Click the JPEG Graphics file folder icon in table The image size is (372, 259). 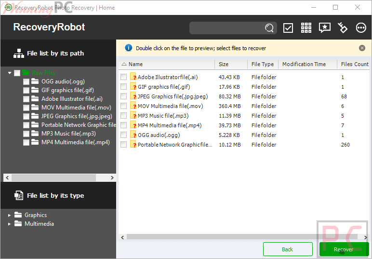pyautogui.click(x=133, y=96)
